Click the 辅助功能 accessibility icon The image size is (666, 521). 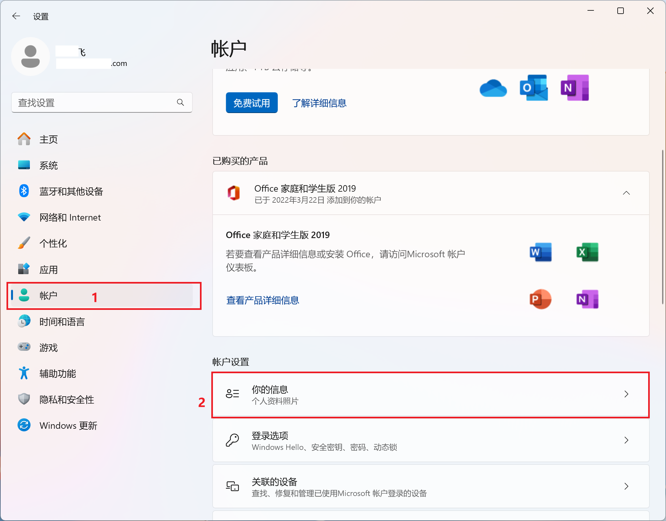tap(24, 373)
